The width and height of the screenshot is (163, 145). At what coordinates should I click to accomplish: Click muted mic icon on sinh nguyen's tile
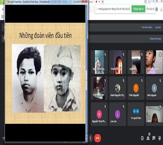pos(160,80)
